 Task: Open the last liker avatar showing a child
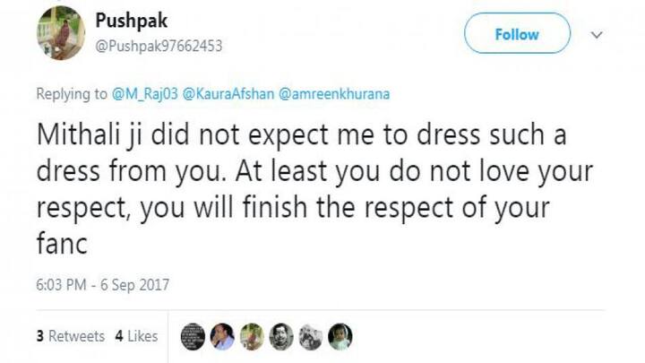pos(340,336)
